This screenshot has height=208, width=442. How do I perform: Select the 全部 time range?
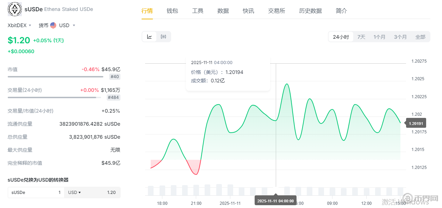pyautogui.click(x=421, y=37)
